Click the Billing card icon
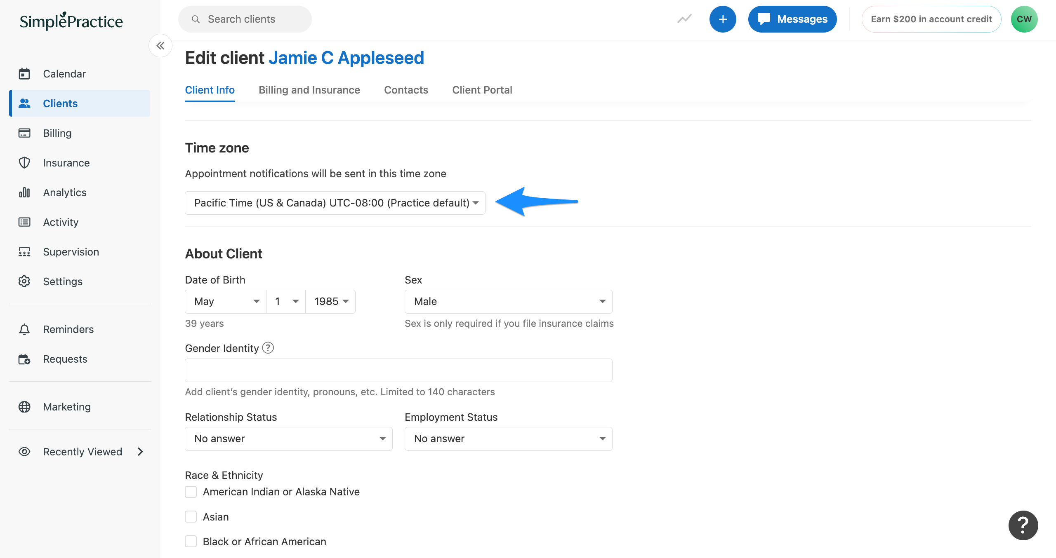Screen dimensions: 1056x558 coord(24,133)
